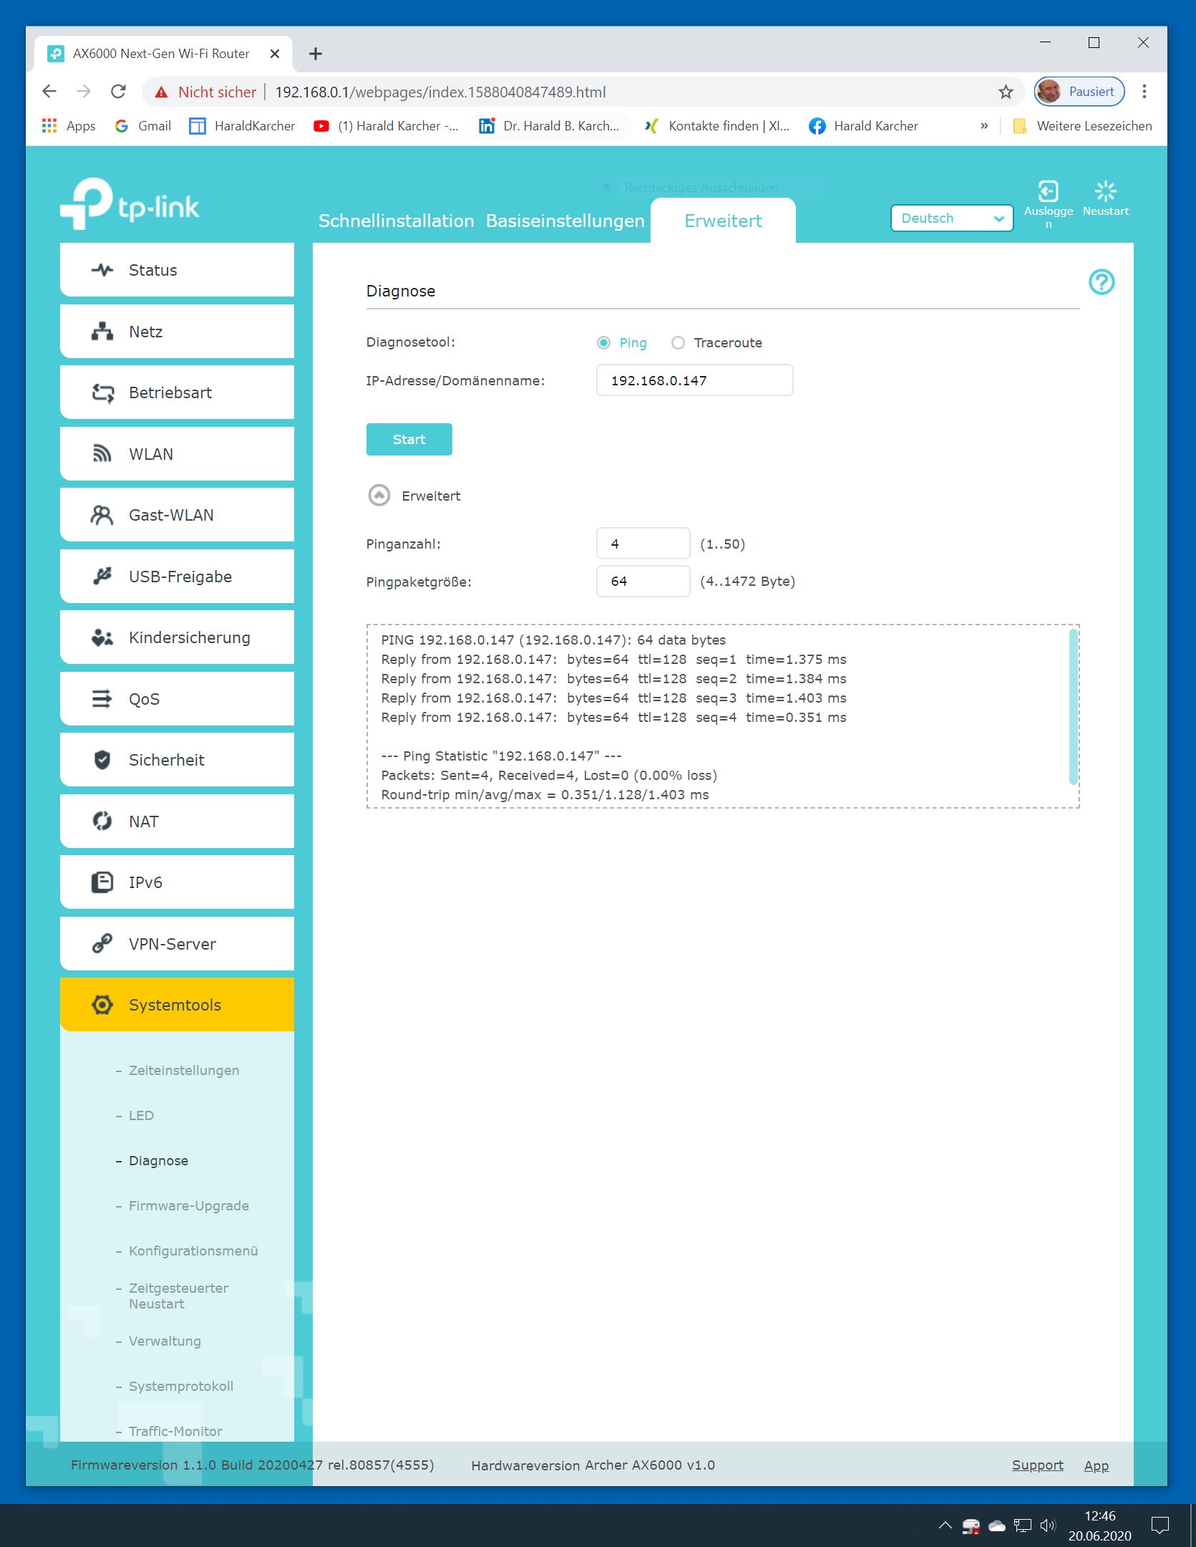Screen dimensions: 1196x1547
Task: Click the Pausiert profile button
Action: (x=1080, y=92)
